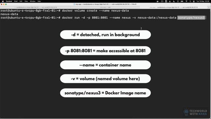Switch to the first terminal tab

pyautogui.click(x=35, y=7)
